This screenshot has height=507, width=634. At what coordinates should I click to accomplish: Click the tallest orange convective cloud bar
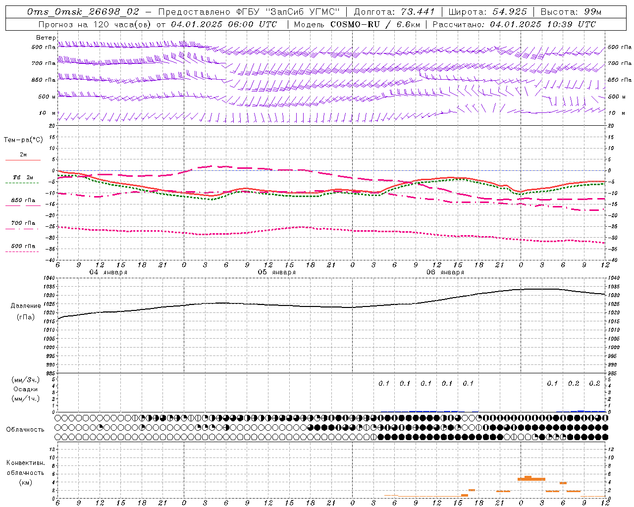(528, 478)
